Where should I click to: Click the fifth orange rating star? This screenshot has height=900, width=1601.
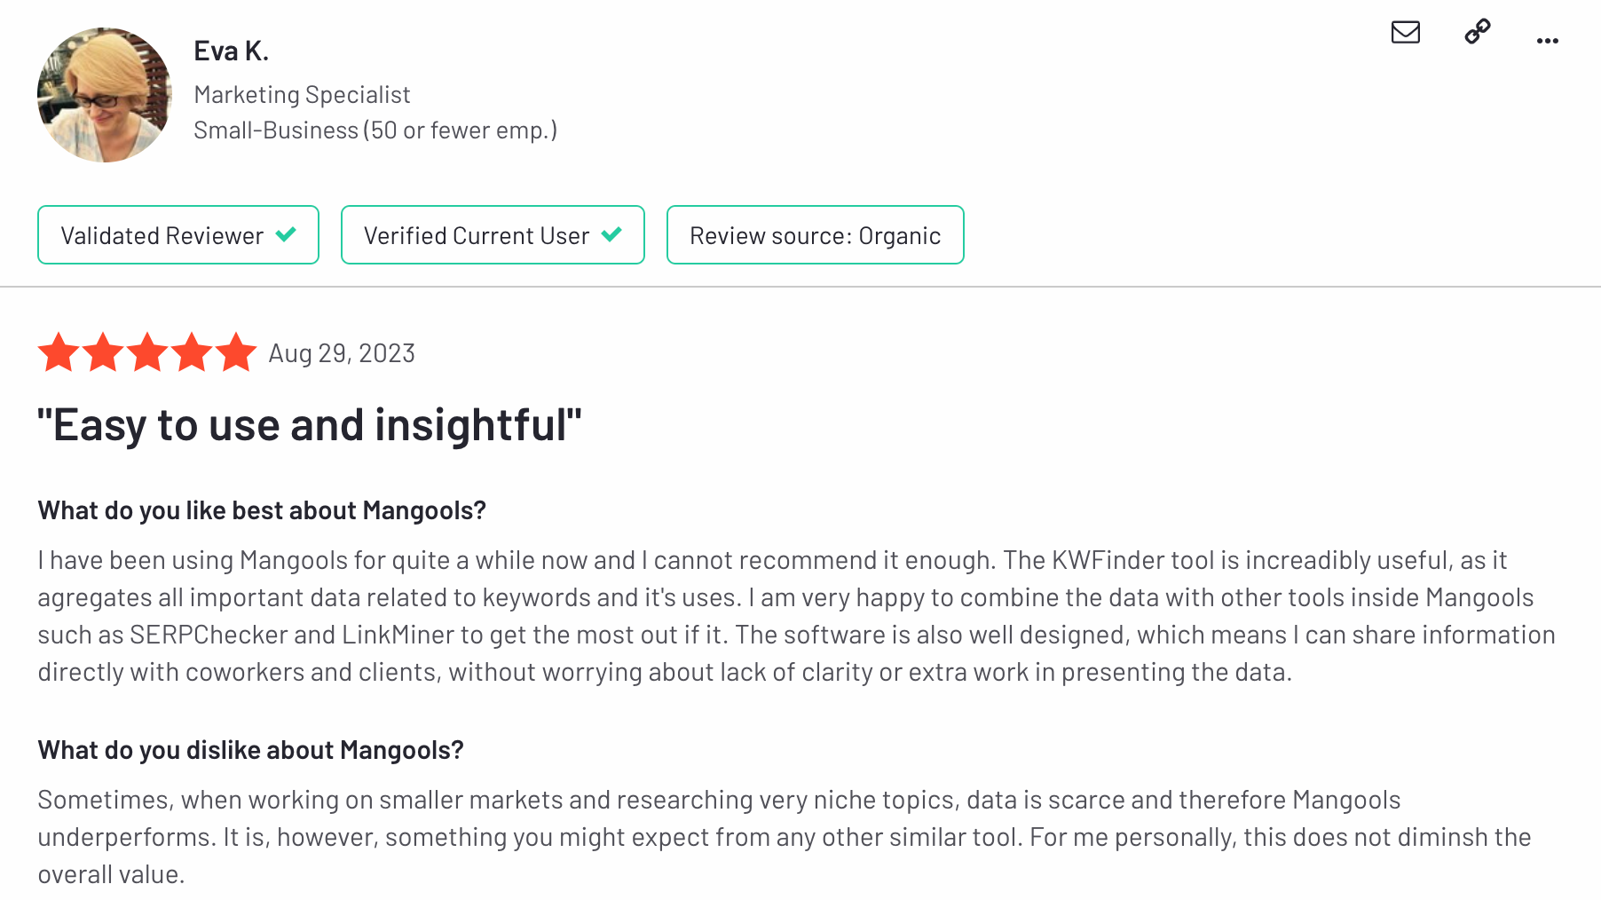(236, 352)
